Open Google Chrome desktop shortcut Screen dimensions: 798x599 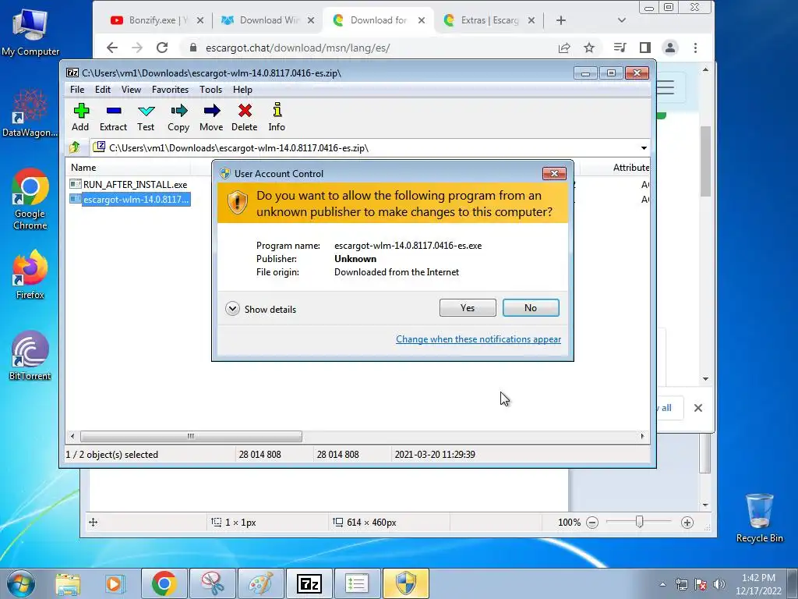coord(30,199)
